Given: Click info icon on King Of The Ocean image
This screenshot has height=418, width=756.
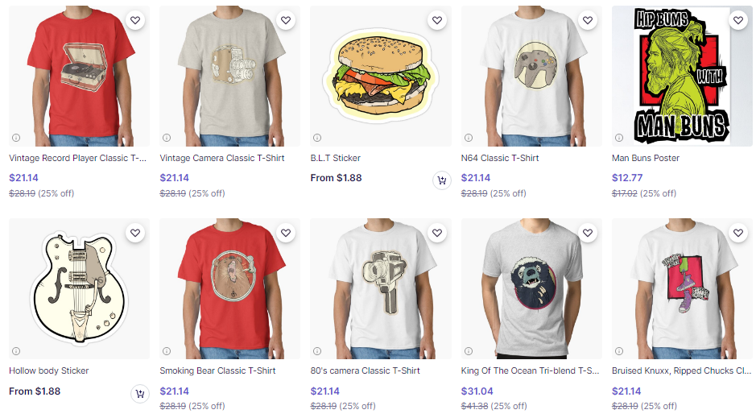Looking at the screenshot, I should click(468, 351).
